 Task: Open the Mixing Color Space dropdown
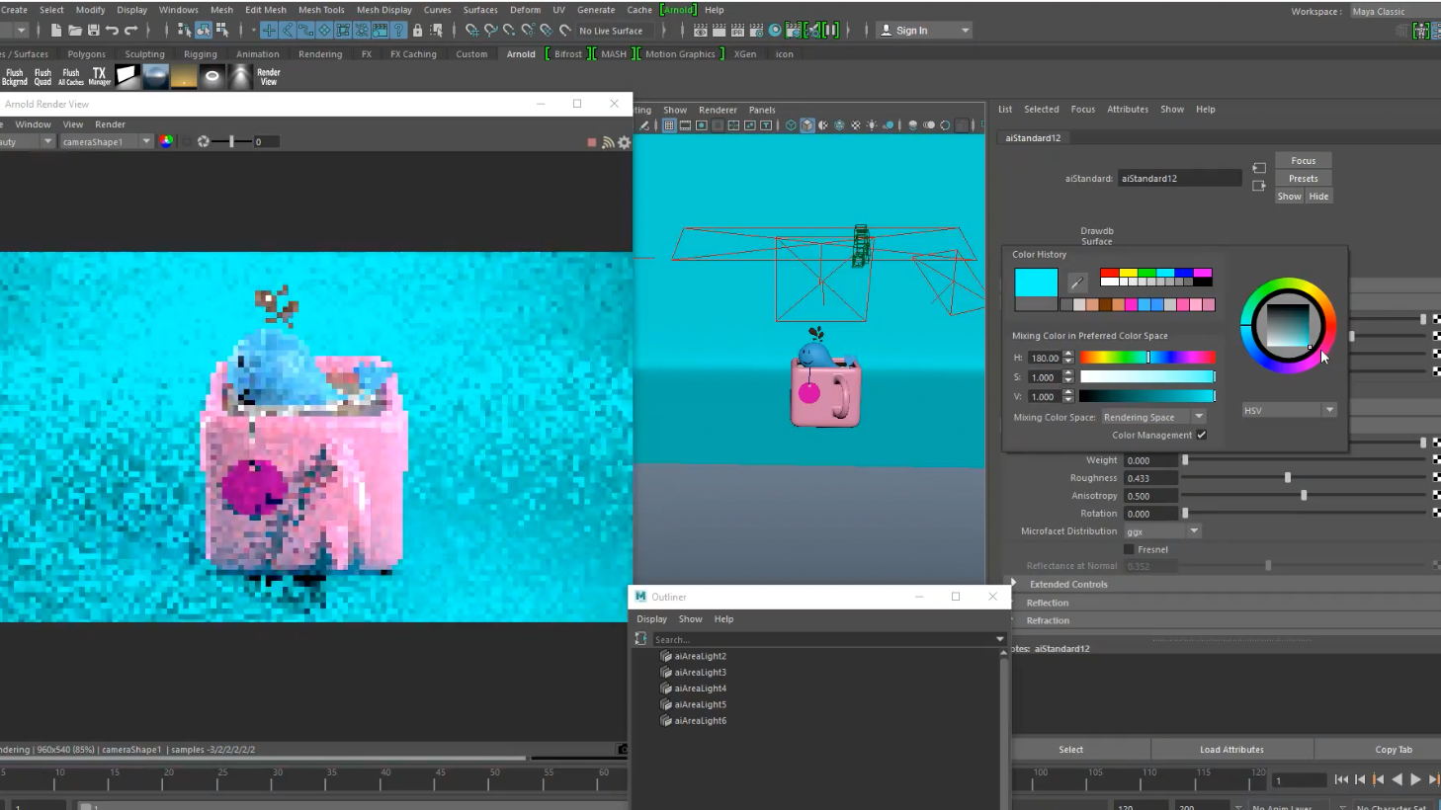tap(1153, 417)
